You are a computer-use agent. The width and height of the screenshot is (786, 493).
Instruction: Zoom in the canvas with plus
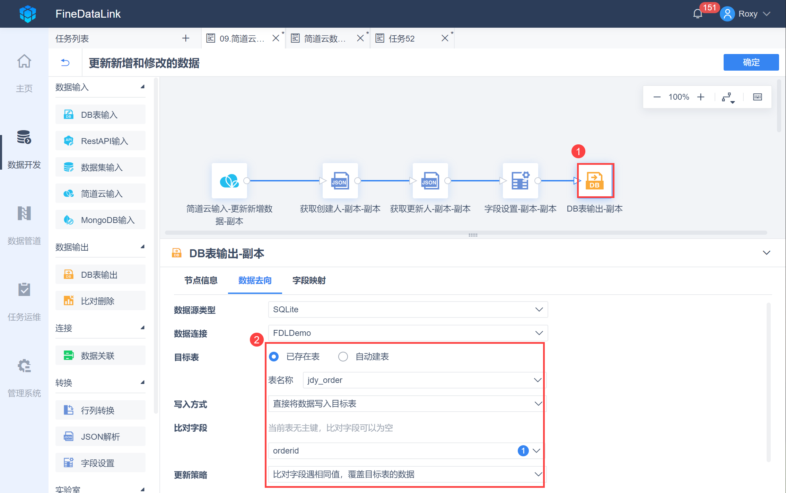(701, 97)
